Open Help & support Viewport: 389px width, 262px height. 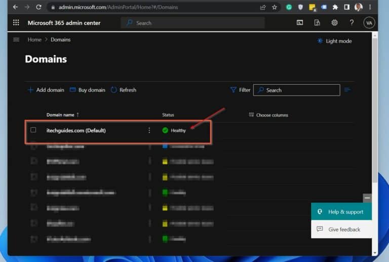341,212
